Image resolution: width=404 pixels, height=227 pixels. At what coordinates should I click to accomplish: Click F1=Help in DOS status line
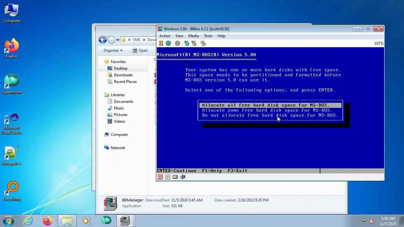pyautogui.click(x=212, y=171)
